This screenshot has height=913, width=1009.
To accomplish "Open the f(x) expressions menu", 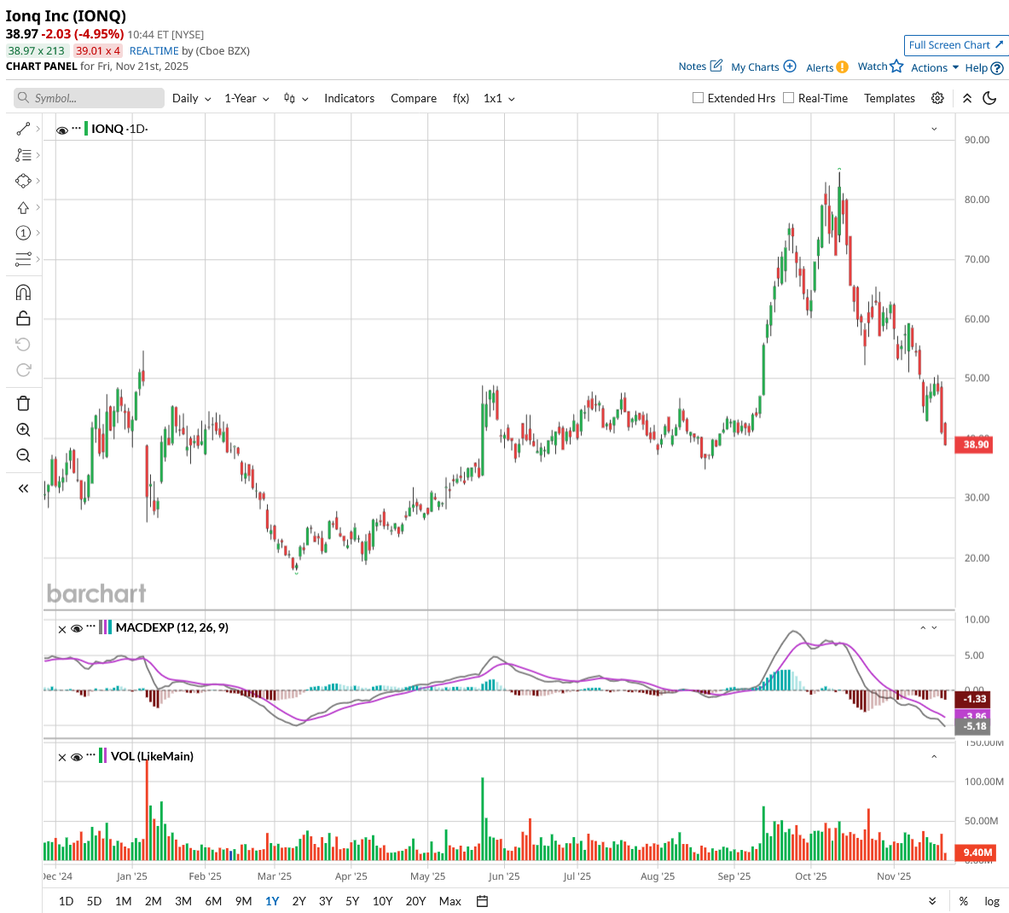I will 461,98.
